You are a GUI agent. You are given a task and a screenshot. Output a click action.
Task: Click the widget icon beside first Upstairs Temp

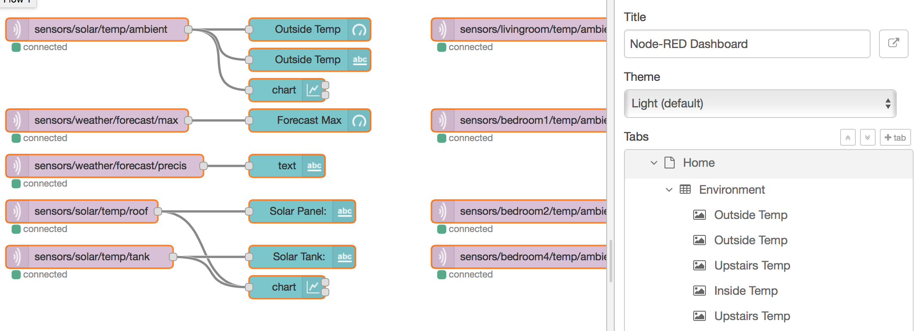tap(700, 265)
